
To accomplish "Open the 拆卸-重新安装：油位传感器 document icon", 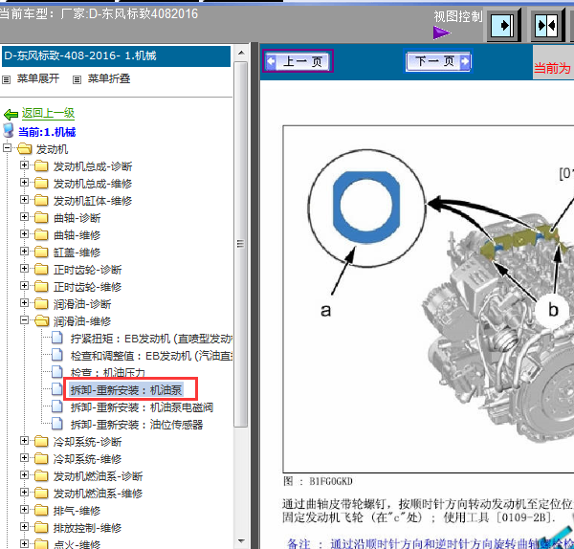I will tap(56, 424).
